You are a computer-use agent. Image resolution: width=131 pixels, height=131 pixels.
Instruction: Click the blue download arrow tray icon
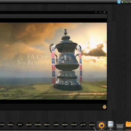pos(119,2)
